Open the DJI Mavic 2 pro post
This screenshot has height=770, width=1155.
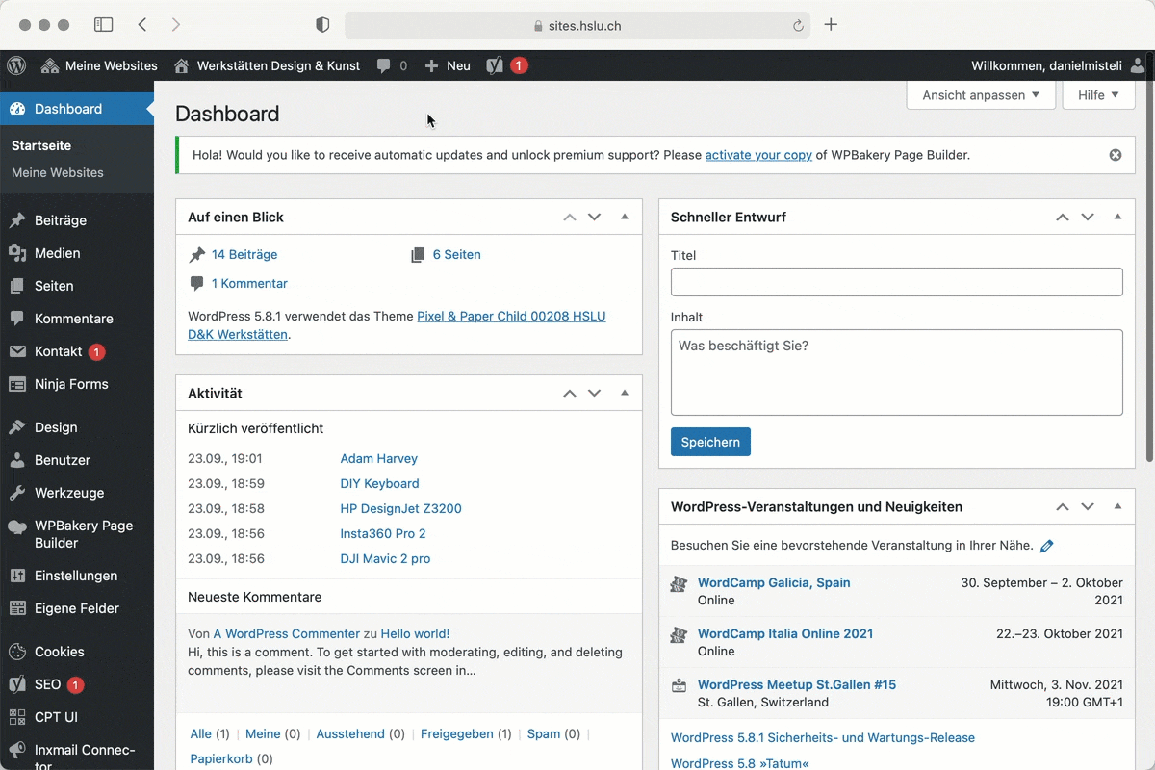tap(386, 559)
